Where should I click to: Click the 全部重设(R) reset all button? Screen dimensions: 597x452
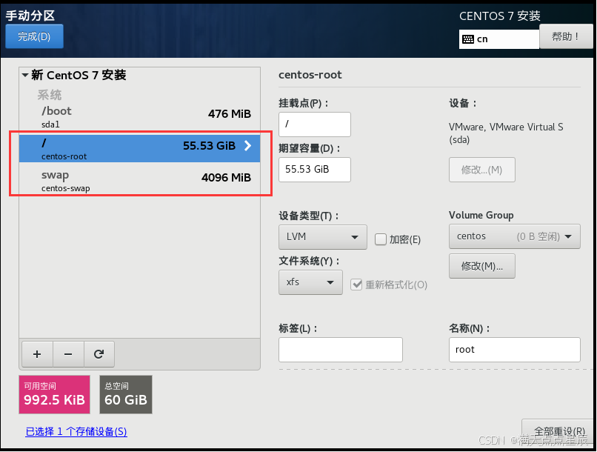(x=559, y=432)
